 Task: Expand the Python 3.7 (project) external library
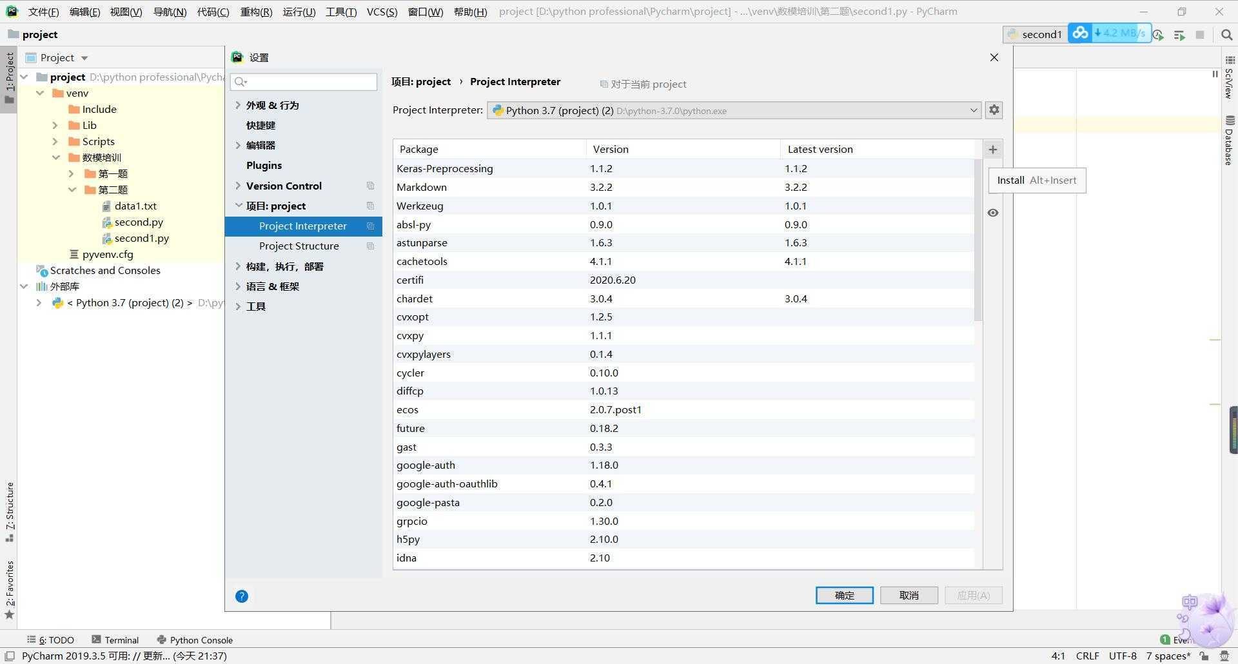click(39, 302)
